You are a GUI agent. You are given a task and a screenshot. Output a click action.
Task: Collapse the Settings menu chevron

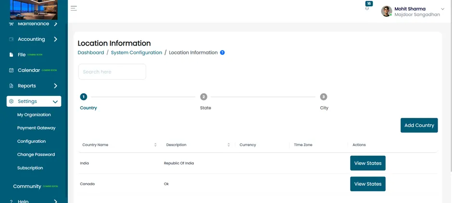click(55, 101)
